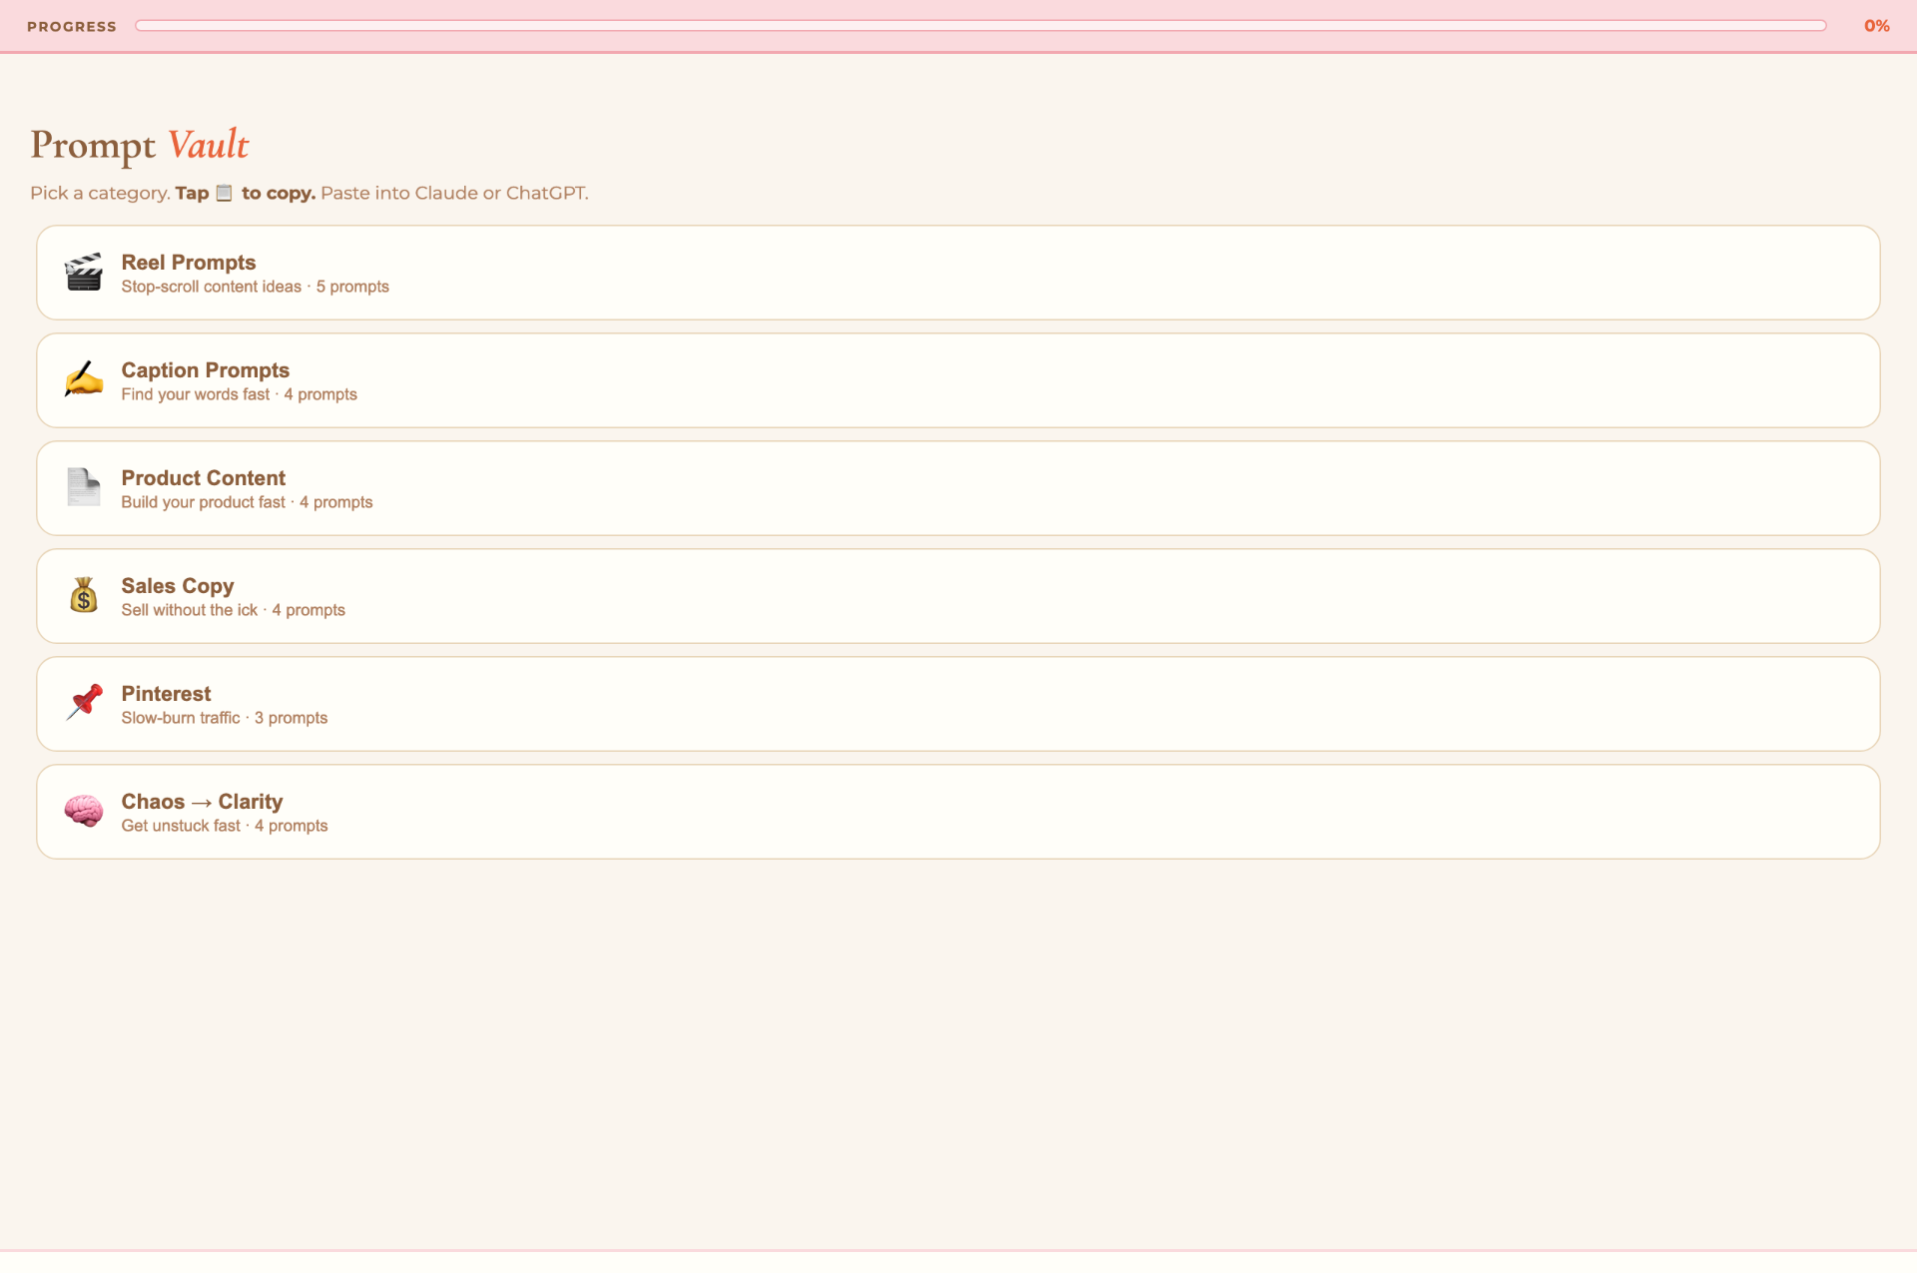The width and height of the screenshot is (1917, 1273).
Task: Click 'Sell without the ick · 4 prompts' subtitle
Action: point(234,610)
